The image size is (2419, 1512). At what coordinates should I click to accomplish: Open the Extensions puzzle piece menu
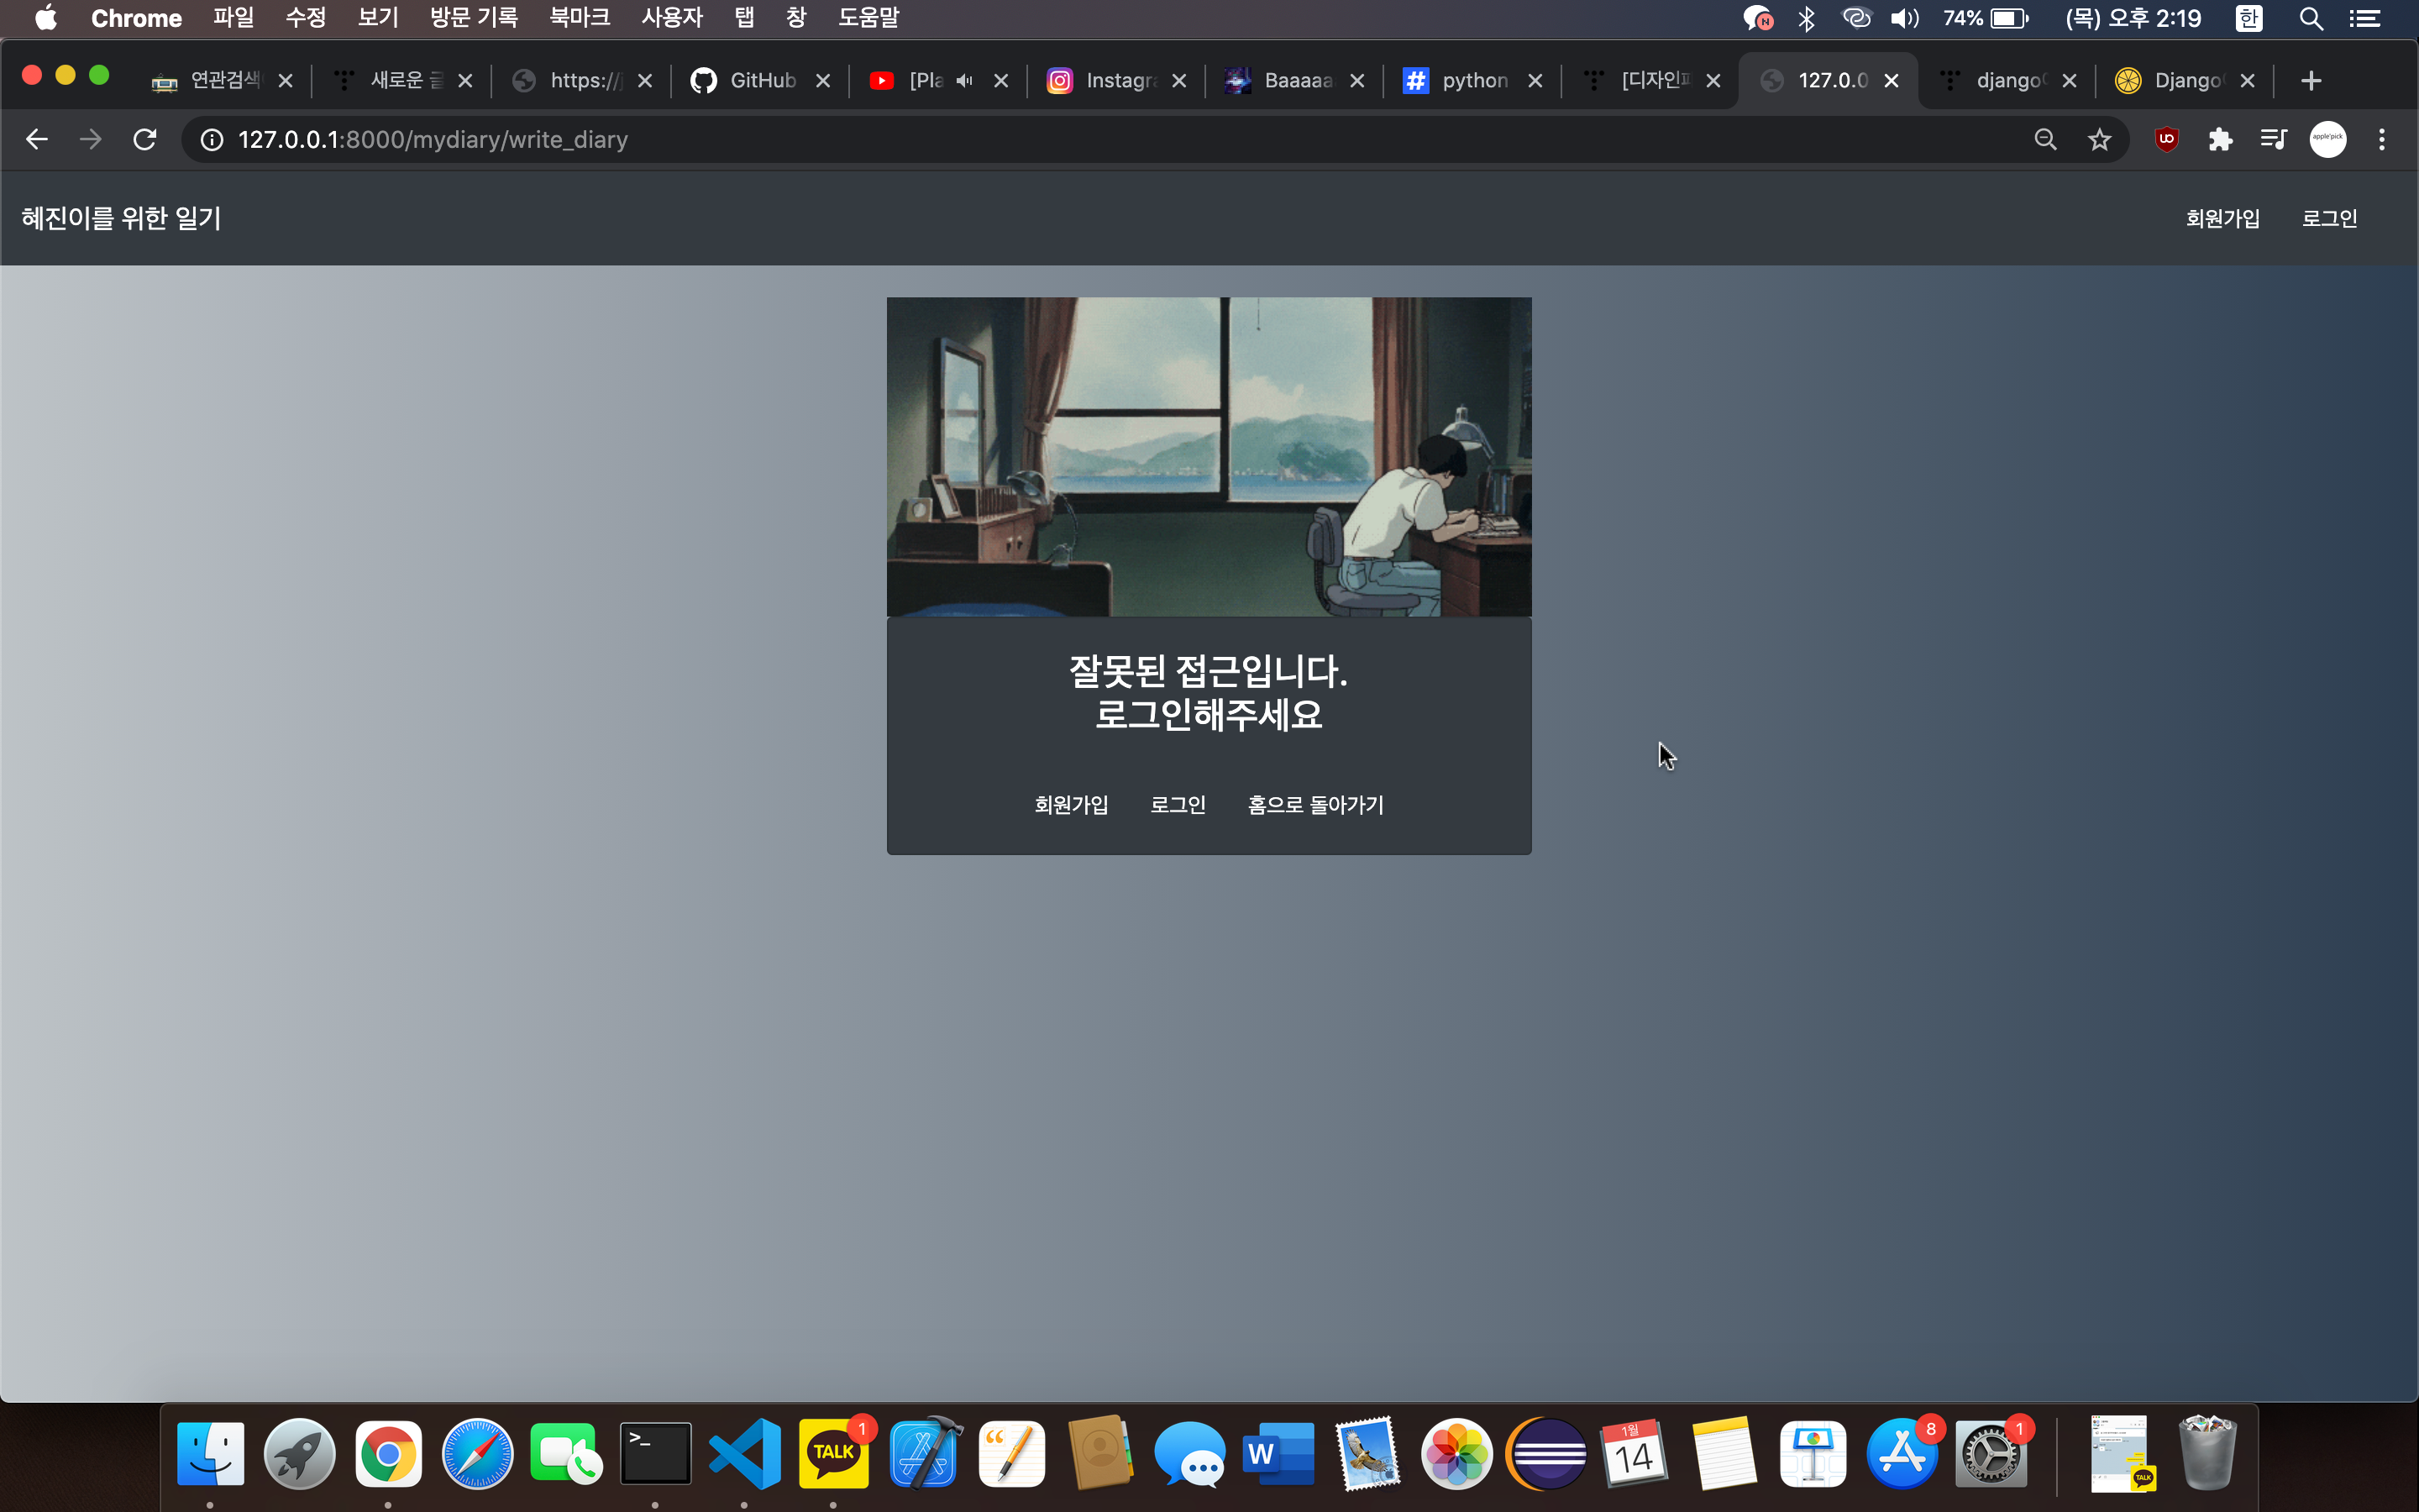[2220, 140]
